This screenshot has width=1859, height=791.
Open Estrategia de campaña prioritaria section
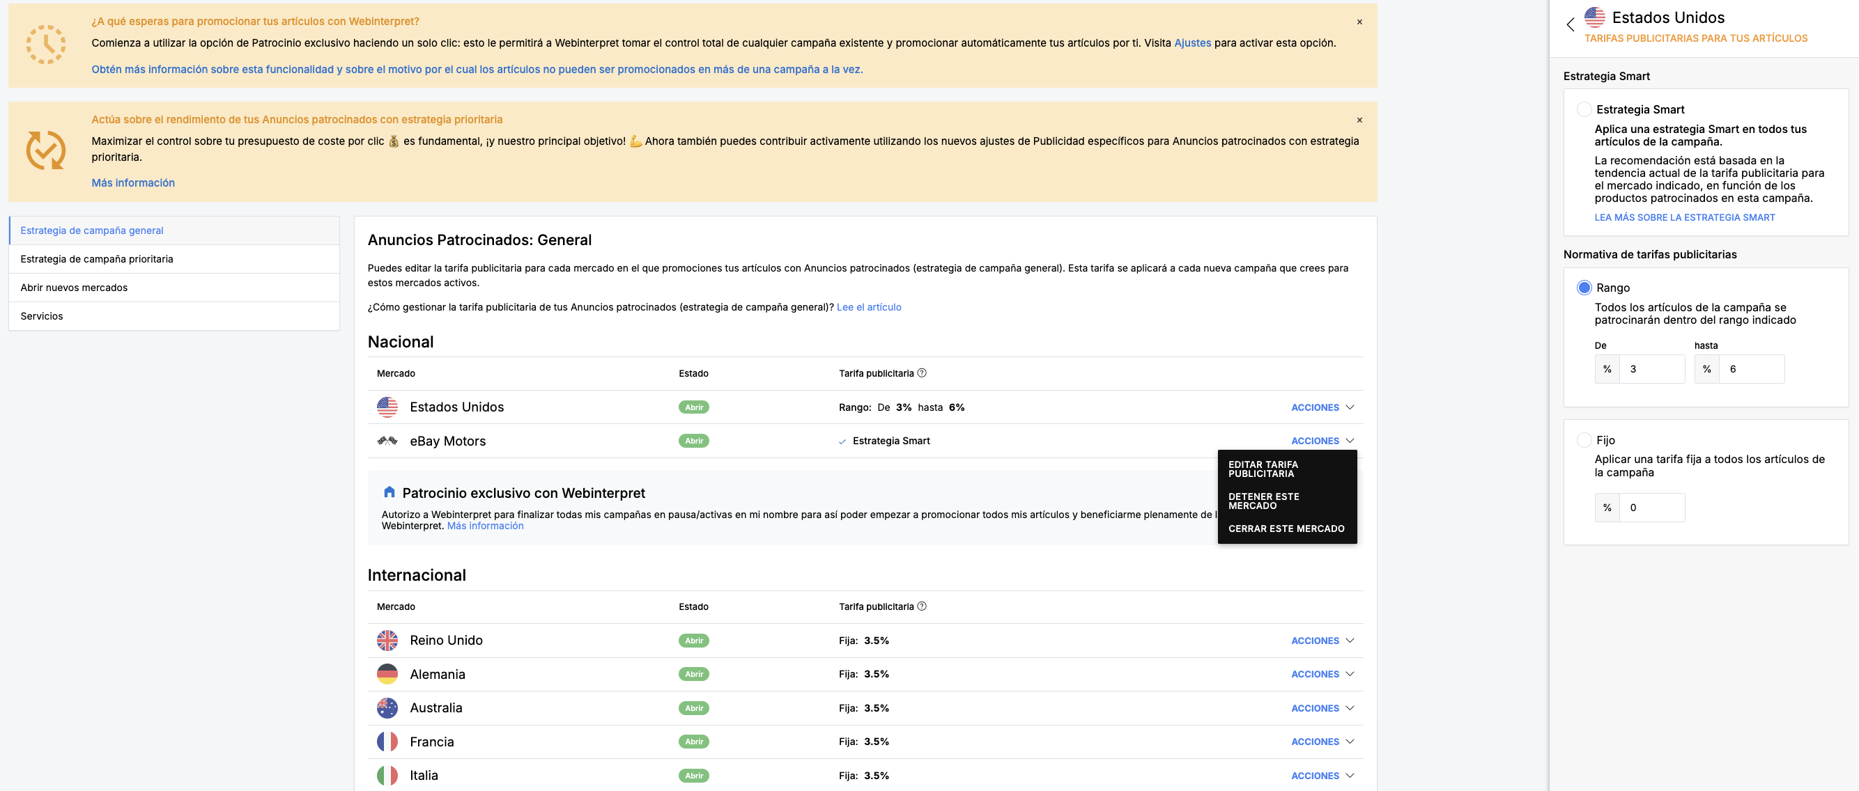[97, 259]
